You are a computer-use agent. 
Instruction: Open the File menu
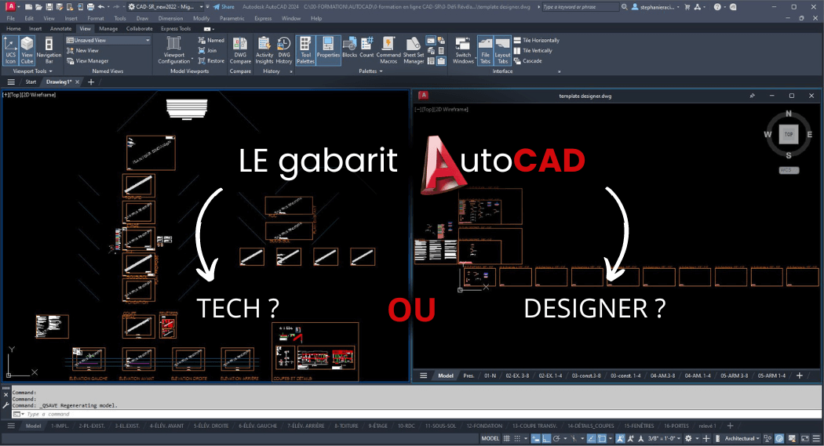click(10, 18)
